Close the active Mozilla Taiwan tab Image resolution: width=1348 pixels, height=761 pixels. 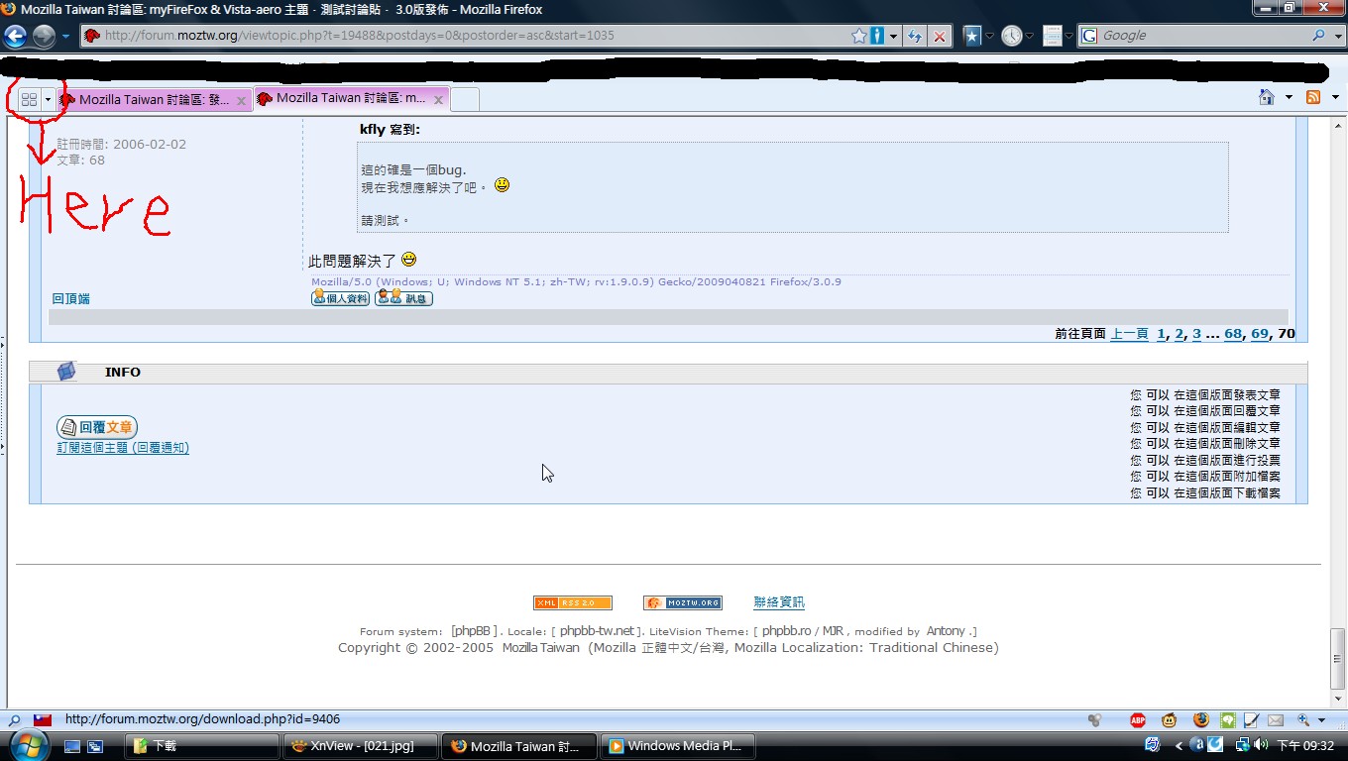coord(438,99)
